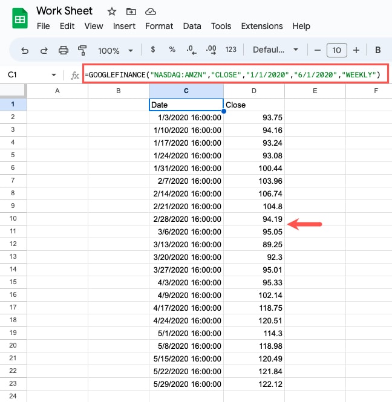Open the Format menu
Viewport: 392px width, 402px height.
(159, 26)
